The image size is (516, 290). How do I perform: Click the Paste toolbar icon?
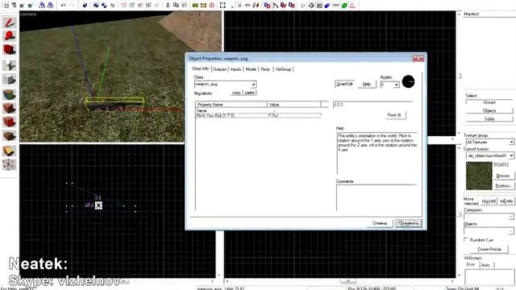coord(184,6)
